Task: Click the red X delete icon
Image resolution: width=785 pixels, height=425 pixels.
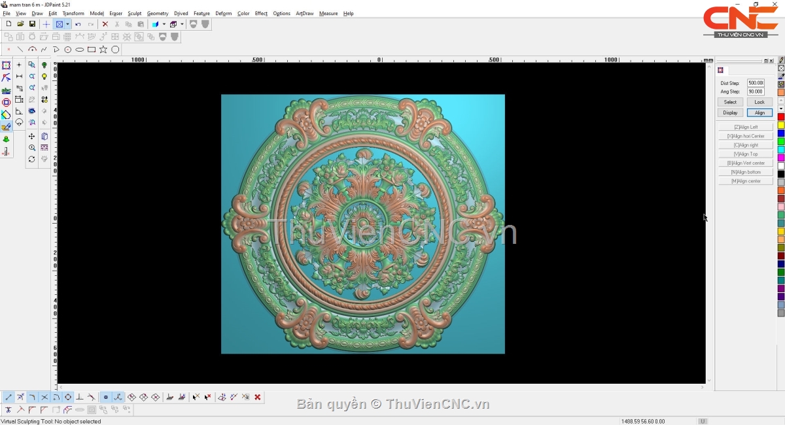Action: pyautogui.click(x=105, y=24)
